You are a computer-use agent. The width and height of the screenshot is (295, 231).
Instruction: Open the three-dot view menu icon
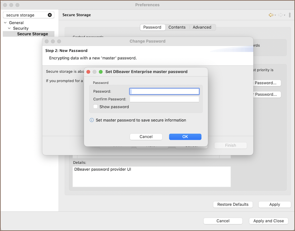coord(290,15)
